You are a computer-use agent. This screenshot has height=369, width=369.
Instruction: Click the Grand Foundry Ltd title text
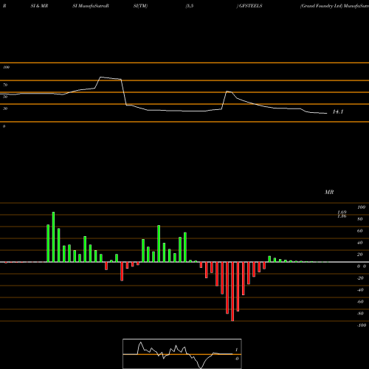[x=321, y=6]
